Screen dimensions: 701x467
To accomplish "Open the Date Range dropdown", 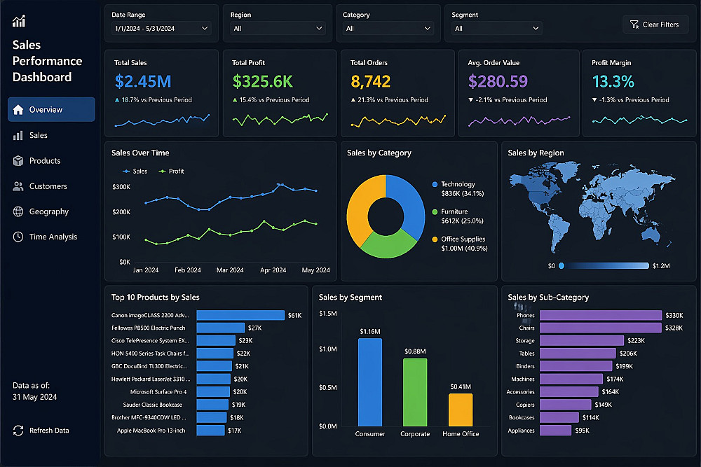I will point(161,28).
